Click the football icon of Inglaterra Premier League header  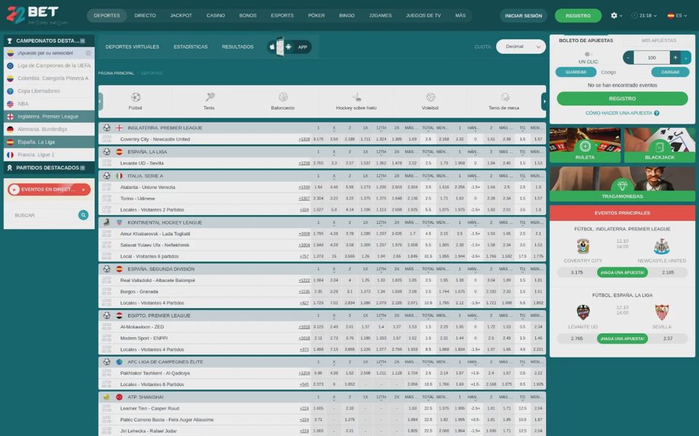pyautogui.click(x=106, y=128)
